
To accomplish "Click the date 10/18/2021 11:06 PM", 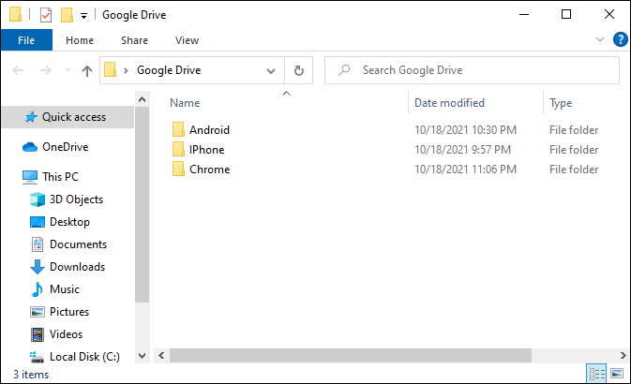I will 465,170.
